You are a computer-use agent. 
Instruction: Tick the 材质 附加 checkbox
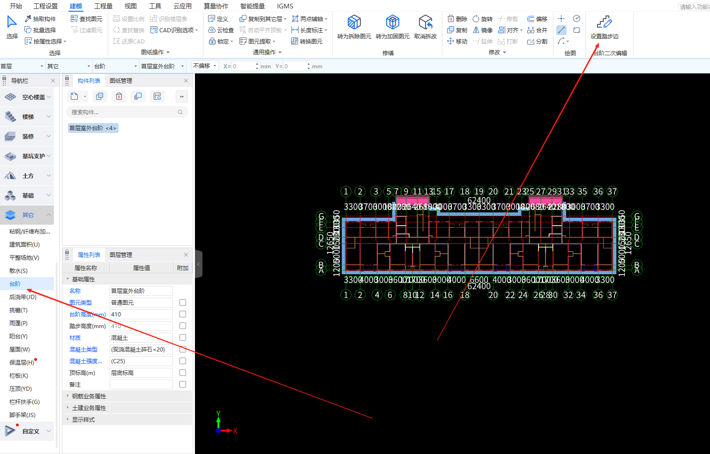[x=183, y=337]
